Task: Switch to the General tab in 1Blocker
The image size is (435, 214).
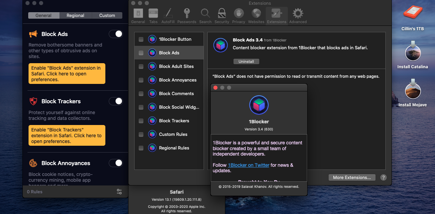Action: coord(43,15)
